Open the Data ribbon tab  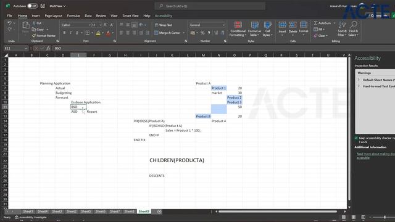(x=88, y=15)
